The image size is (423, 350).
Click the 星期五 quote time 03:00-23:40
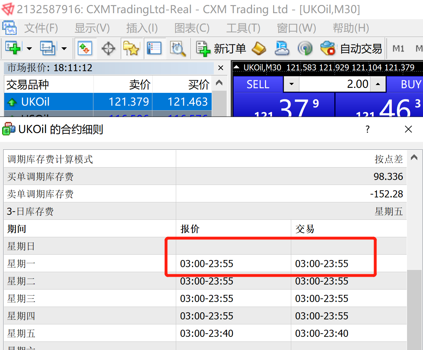207,334
